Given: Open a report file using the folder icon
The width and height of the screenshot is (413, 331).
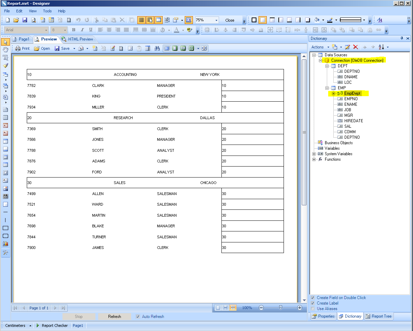Looking at the screenshot, I should [x=16, y=20].
